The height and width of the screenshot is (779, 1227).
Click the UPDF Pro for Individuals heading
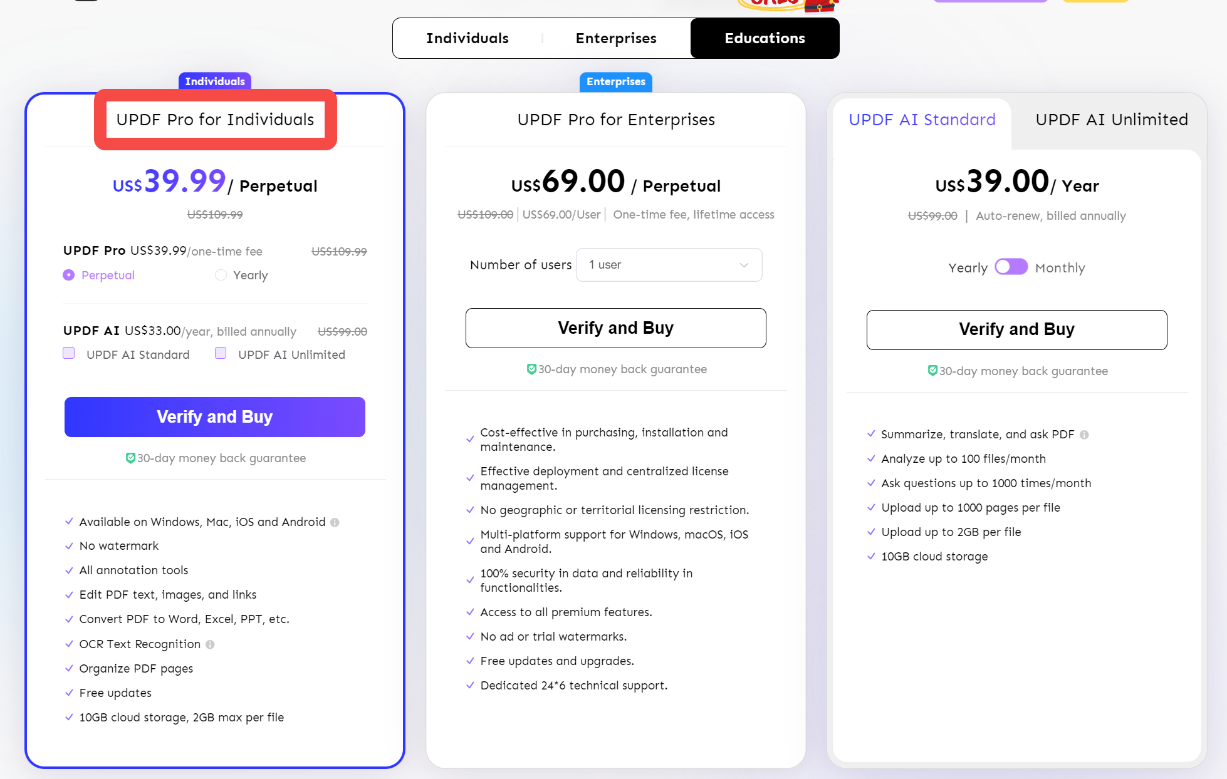point(215,120)
